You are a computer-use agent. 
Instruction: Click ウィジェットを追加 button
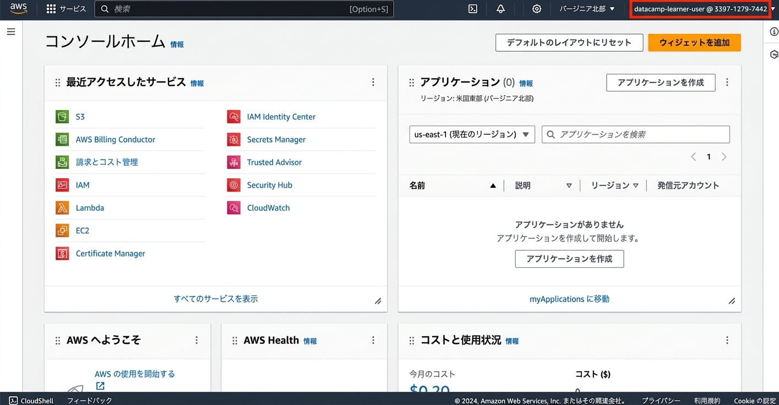694,42
